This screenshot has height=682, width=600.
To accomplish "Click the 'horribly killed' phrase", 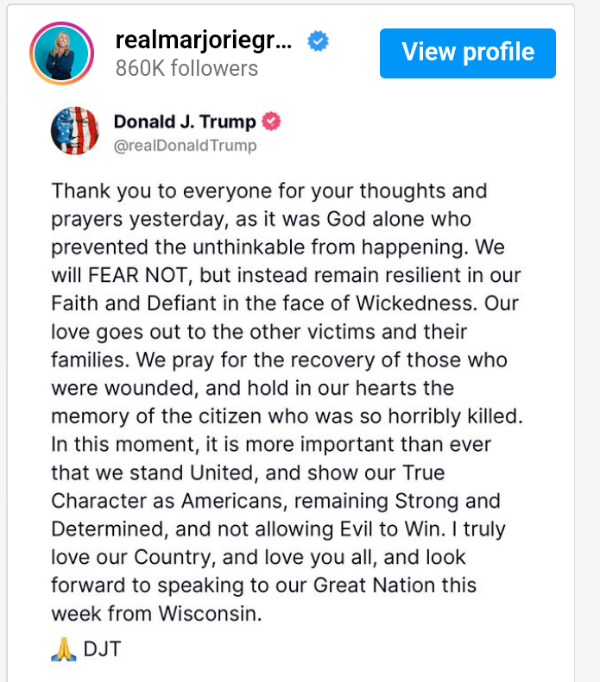I will pyautogui.click(x=455, y=416).
